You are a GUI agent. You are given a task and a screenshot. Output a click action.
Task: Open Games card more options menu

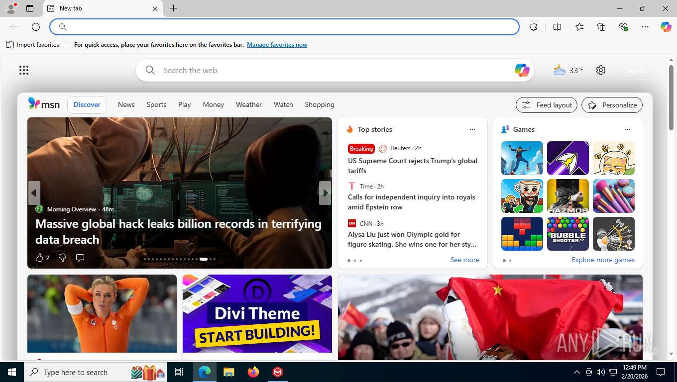pyautogui.click(x=628, y=129)
